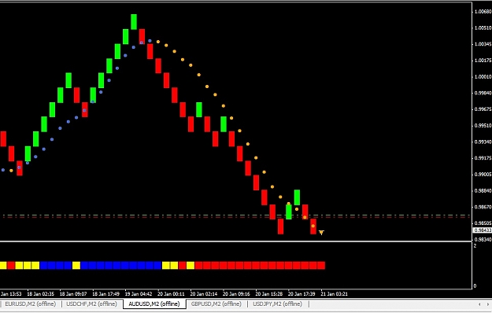This screenshot has width=492, height=313.
Task: Click the 20 Jan 02:14 time label
Action: tap(204, 294)
